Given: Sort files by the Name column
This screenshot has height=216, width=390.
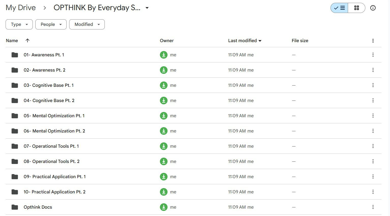Looking at the screenshot, I should 12,41.
